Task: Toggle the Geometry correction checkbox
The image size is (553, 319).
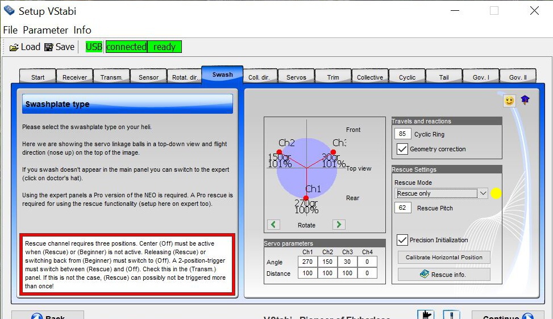Action: 402,149
